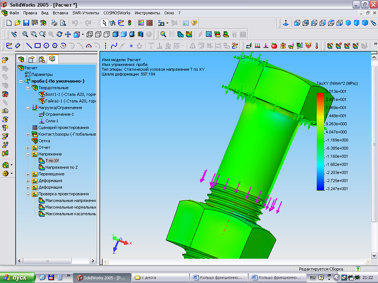Click the TauXY color legend bar
Viewport: 378px width, 283px height.
pyautogui.click(x=320, y=141)
